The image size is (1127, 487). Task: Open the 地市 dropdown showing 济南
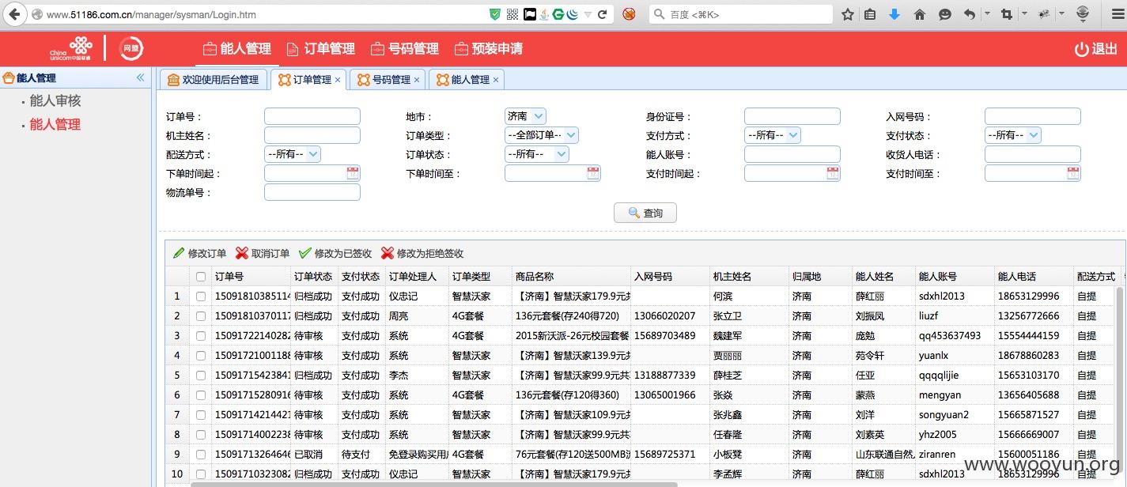[x=525, y=116]
